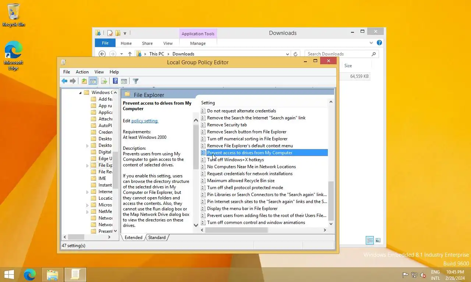Viewport: 471px width, 282px height.
Task: Click the muted volume tray icon
Action: 423,275
